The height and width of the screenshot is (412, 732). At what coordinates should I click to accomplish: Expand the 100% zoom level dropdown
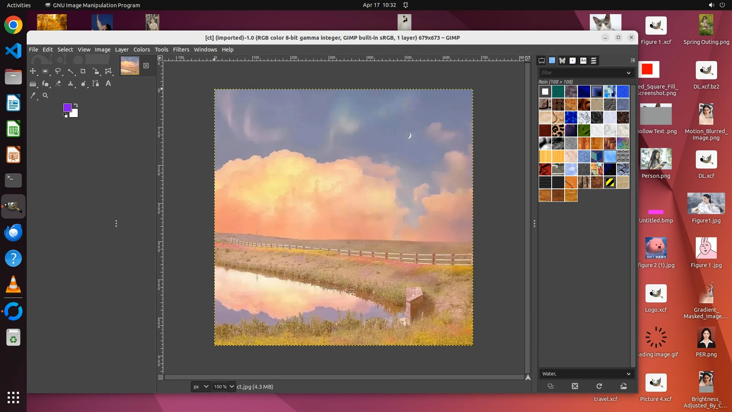(231, 386)
